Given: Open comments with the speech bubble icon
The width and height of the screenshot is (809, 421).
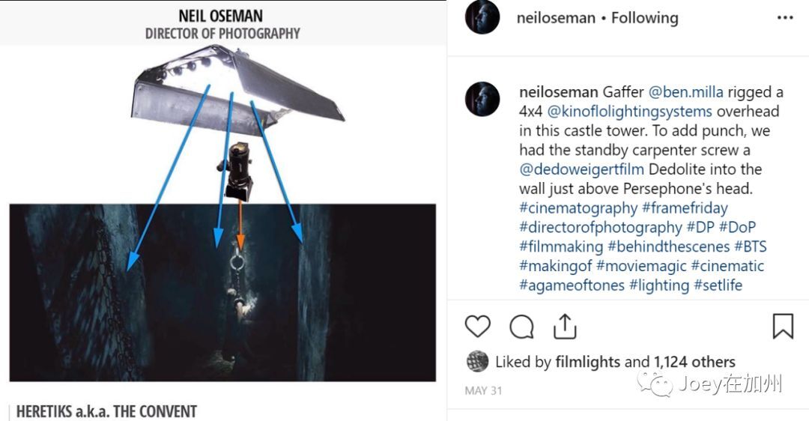Looking at the screenshot, I should click(521, 327).
